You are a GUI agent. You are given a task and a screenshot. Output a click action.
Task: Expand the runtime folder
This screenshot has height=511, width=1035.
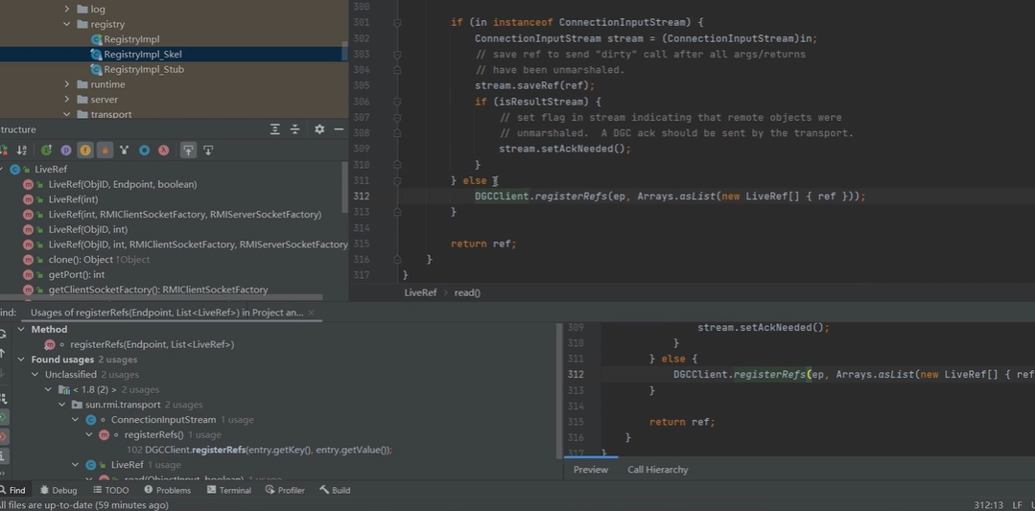pyautogui.click(x=67, y=84)
